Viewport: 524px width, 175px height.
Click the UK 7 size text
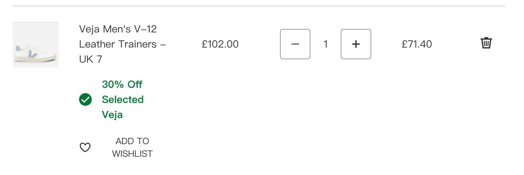click(90, 59)
